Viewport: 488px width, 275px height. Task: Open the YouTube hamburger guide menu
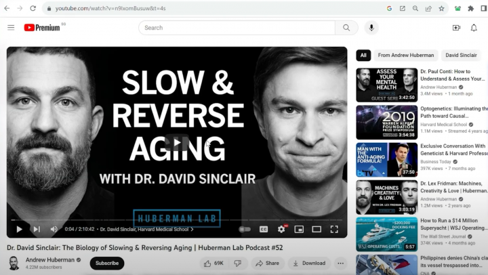pyautogui.click(x=11, y=28)
